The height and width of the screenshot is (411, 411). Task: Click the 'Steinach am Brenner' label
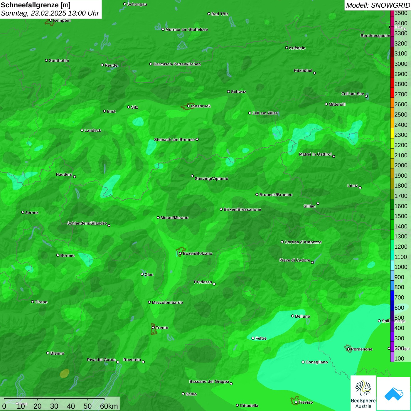pyautogui.click(x=175, y=139)
